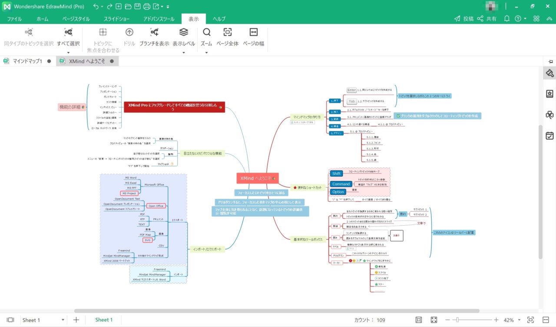Select the 基本的なツールボックス topic

coord(308,239)
